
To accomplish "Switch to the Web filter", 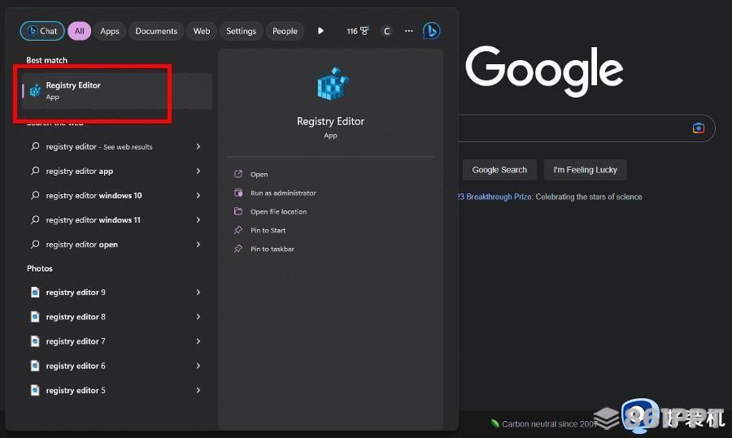I will tap(202, 31).
